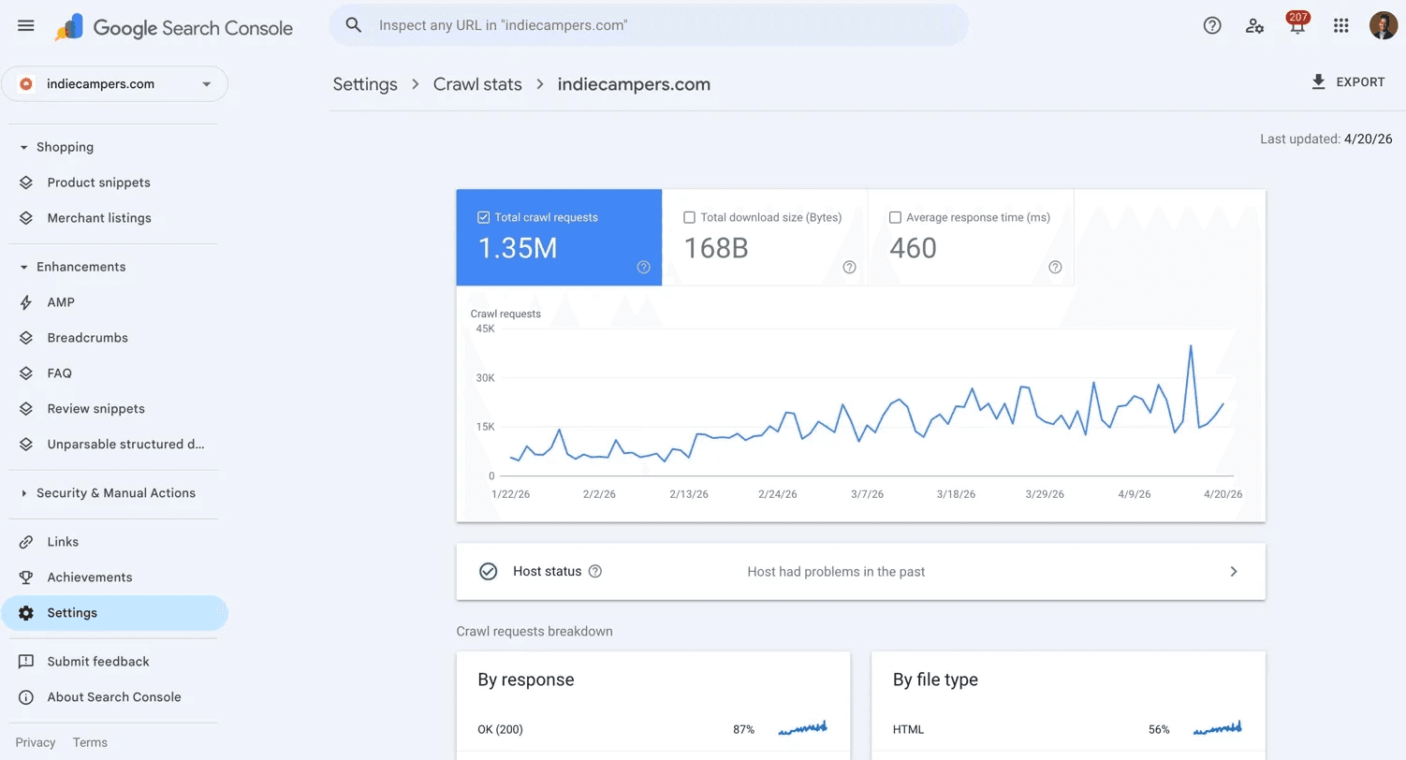Click the Google Search Console logo

pyautogui.click(x=174, y=28)
